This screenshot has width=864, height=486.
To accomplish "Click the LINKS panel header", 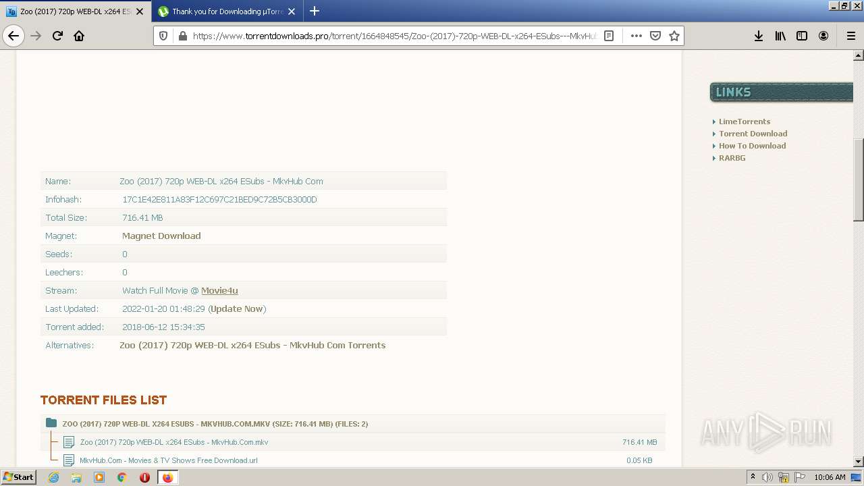I will click(782, 92).
